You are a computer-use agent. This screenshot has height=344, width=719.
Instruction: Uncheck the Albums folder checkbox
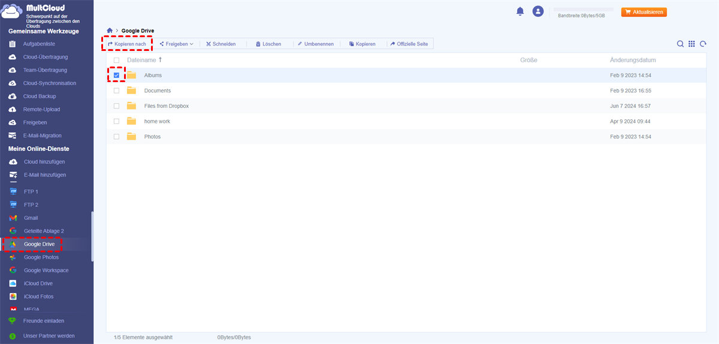[116, 75]
